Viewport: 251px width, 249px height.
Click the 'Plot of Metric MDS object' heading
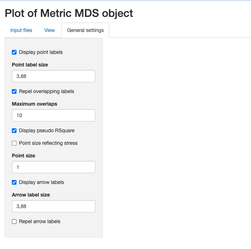point(69,13)
